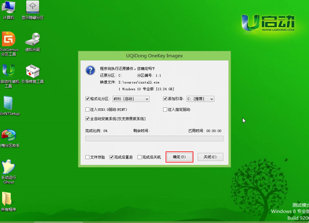Toggle 全自动安装系统 checkbox
Image resolution: width=309 pixels, height=223 pixels.
coord(87,119)
